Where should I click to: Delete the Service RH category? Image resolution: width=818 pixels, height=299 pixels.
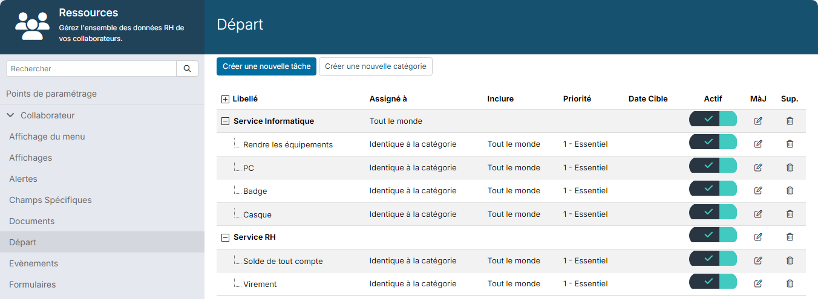790,237
